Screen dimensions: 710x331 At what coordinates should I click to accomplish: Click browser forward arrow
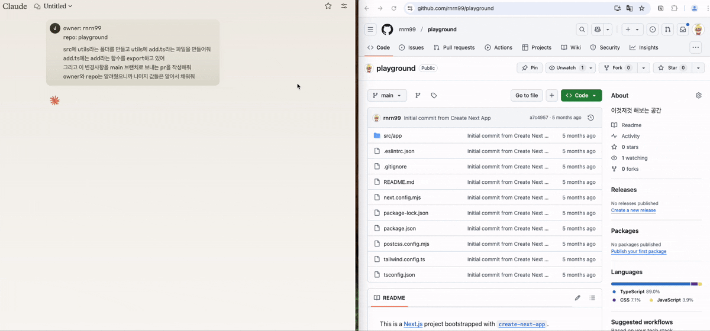pyautogui.click(x=380, y=8)
